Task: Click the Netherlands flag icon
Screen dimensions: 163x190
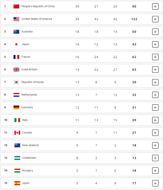Action: coord(16,95)
